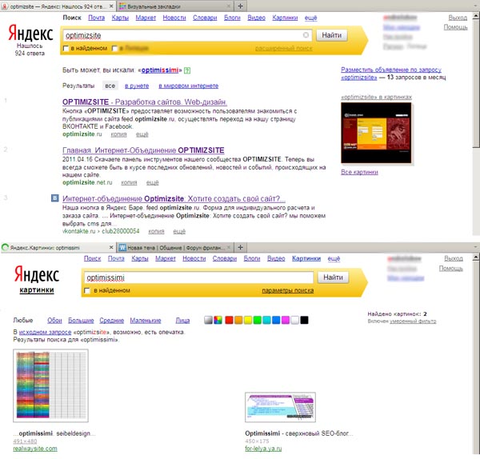This screenshot has width=480, height=459.
Task: Open the colorful table image from realwaysite.com
Action: [51, 385]
